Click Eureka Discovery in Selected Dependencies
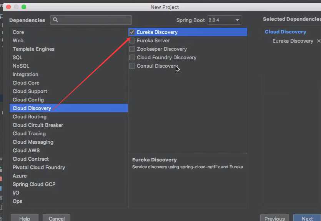The height and width of the screenshot is (221, 321). tap(293, 41)
